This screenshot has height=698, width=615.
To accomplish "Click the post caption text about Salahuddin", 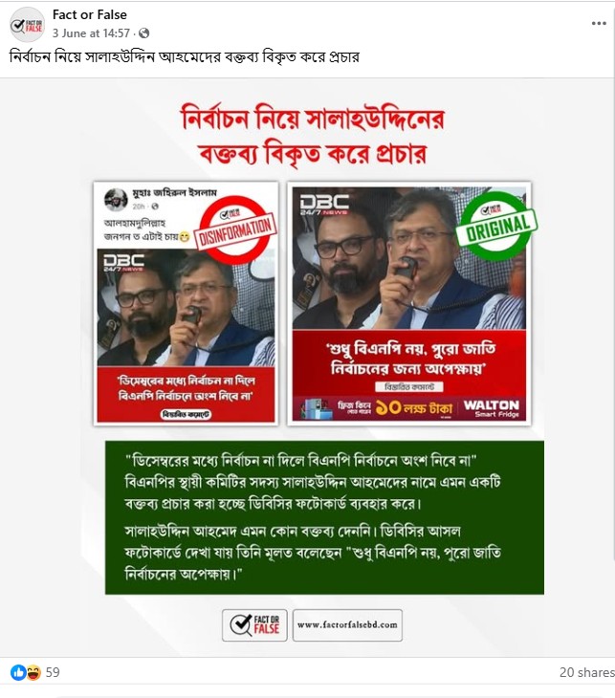I will click(184, 57).
